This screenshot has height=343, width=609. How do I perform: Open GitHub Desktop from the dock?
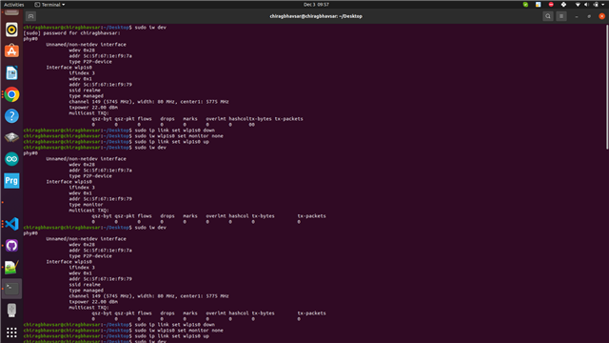tap(11, 246)
